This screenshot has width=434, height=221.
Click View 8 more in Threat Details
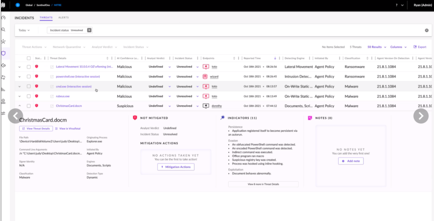pyautogui.click(x=263, y=184)
